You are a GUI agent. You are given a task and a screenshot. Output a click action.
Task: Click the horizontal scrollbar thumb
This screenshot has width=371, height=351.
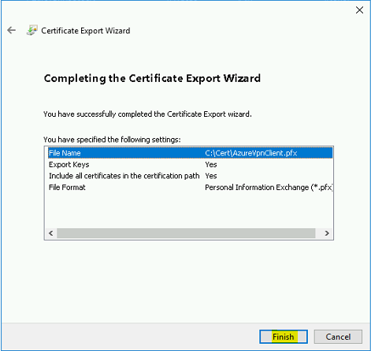pos(186,233)
